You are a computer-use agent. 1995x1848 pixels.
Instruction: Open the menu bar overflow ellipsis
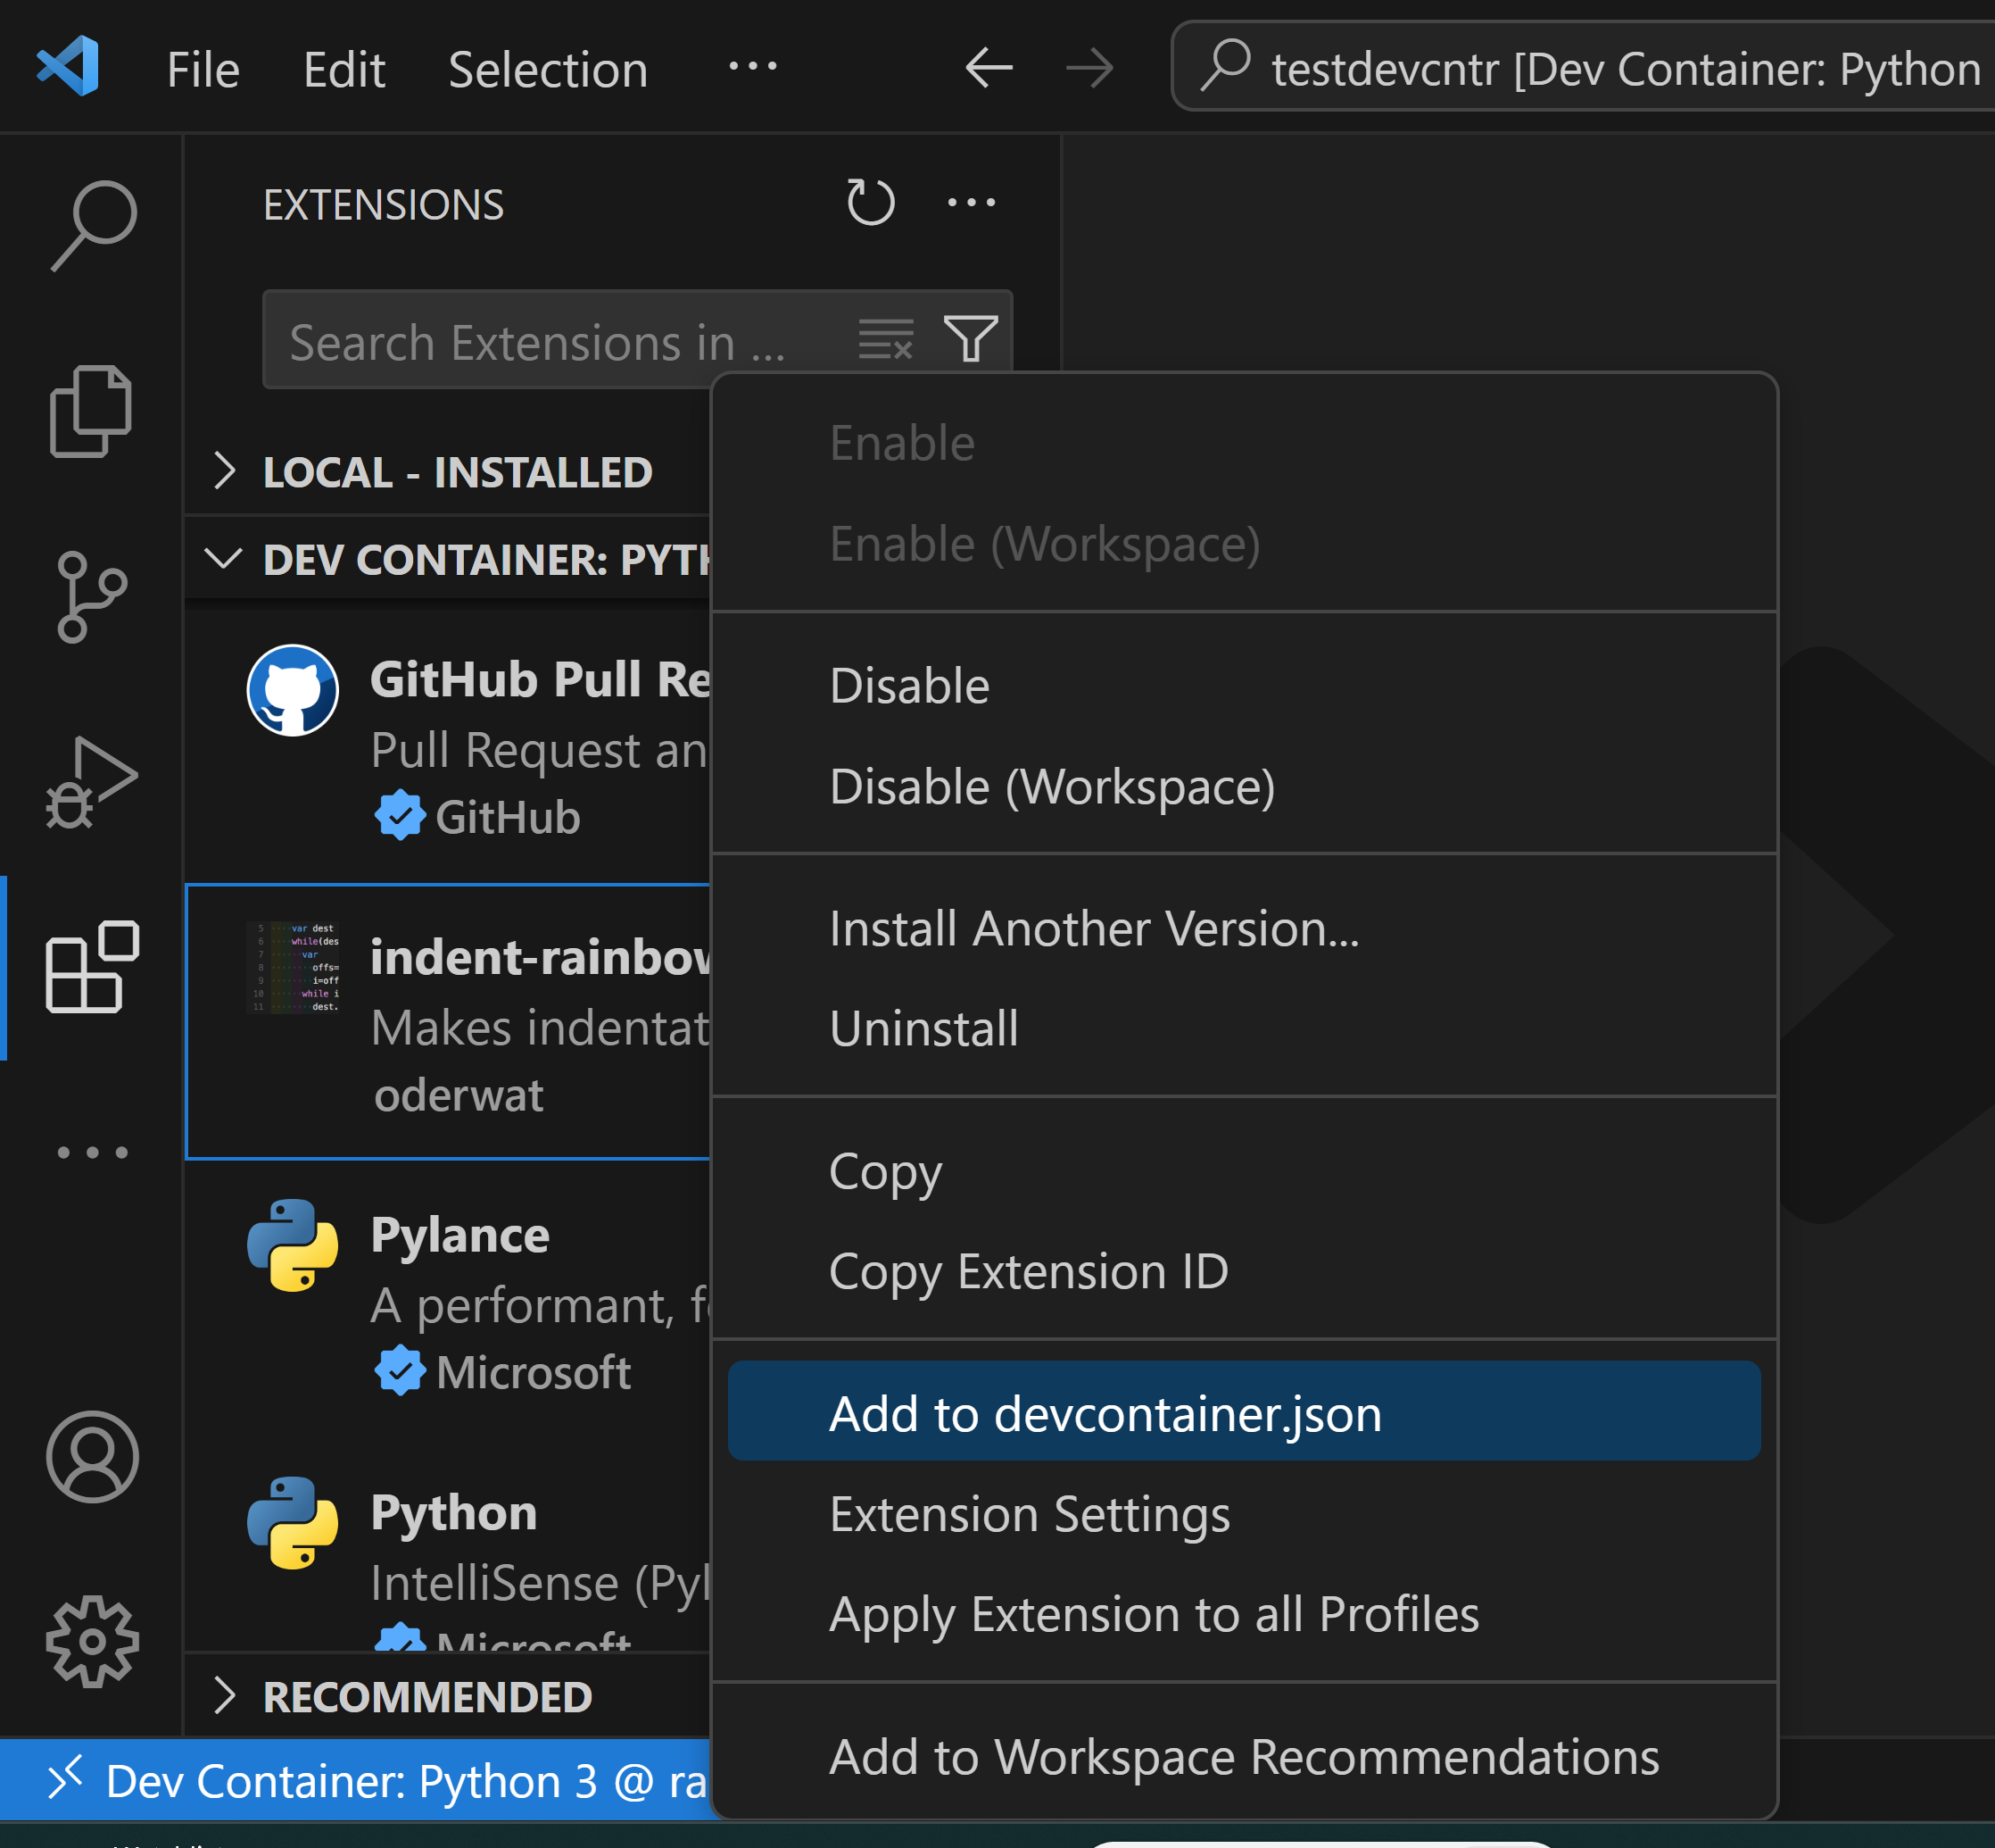tap(753, 67)
